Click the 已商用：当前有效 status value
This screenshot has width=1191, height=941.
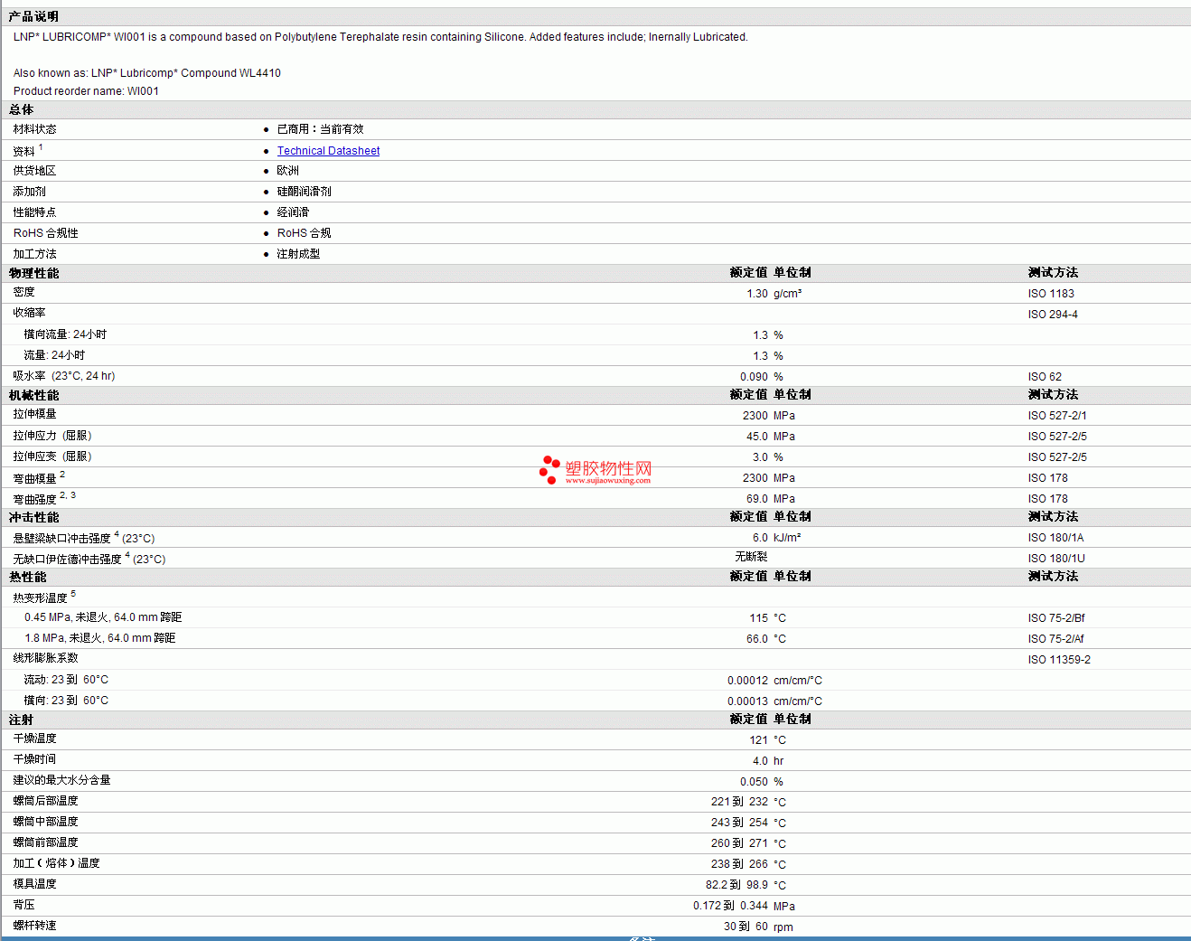click(x=320, y=129)
